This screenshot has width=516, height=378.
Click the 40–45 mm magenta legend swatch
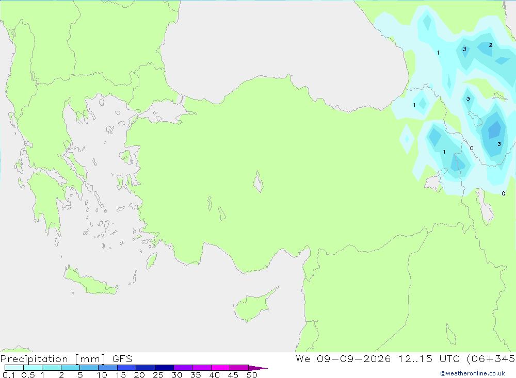click(220, 368)
